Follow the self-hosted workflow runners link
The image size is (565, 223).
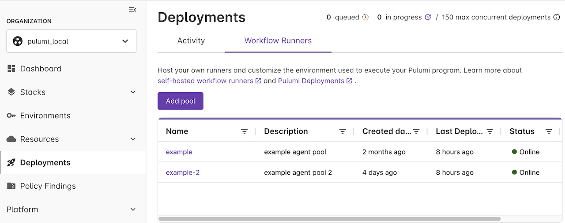point(205,81)
